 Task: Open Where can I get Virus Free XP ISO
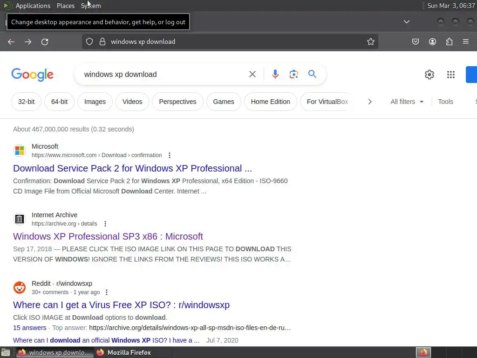pos(122,305)
